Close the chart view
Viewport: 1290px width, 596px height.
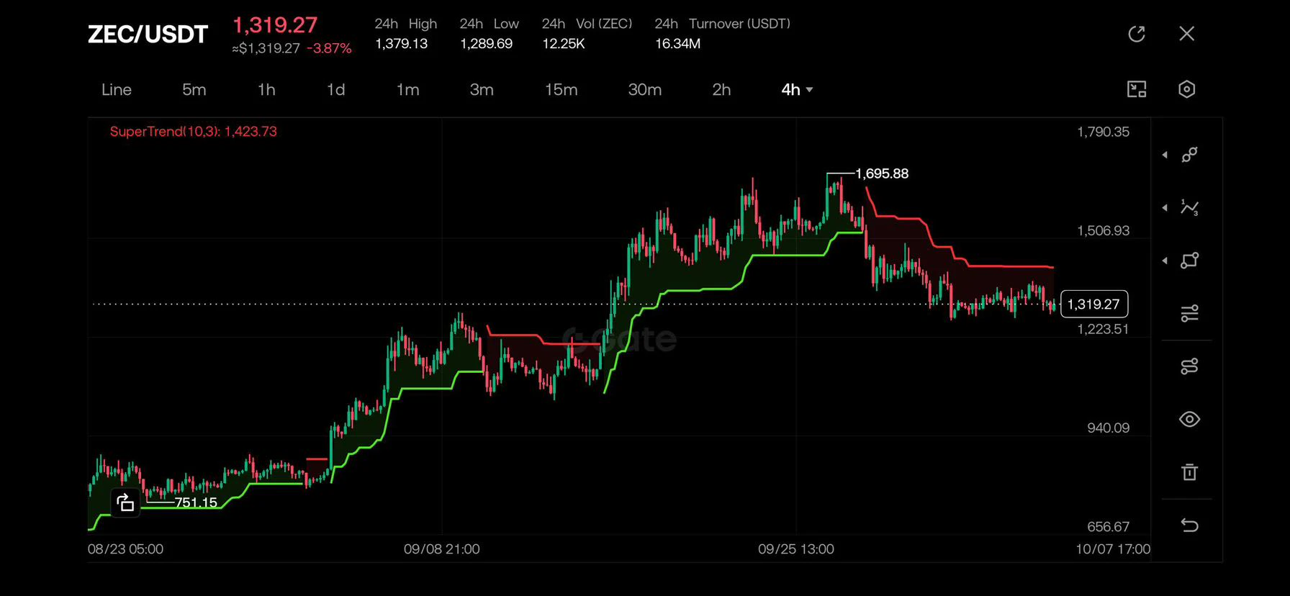(1187, 34)
